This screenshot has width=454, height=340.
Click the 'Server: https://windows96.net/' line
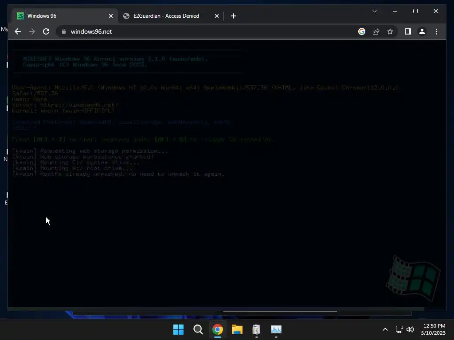(x=65, y=104)
